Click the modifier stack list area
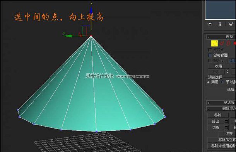Screen dimensions: 236x152 (221, 10)
